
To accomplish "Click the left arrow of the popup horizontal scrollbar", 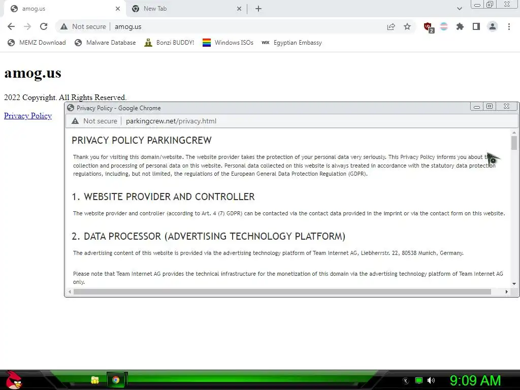I will [x=70, y=292].
